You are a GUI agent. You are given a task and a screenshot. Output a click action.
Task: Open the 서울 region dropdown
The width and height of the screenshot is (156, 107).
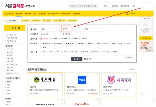(50, 29)
